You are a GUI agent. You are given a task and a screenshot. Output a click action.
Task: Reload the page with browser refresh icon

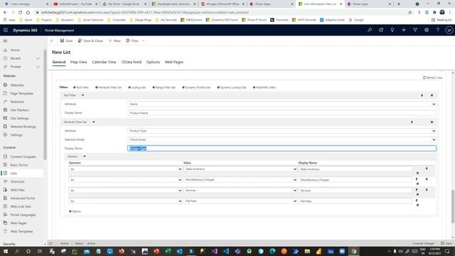pos(21,13)
